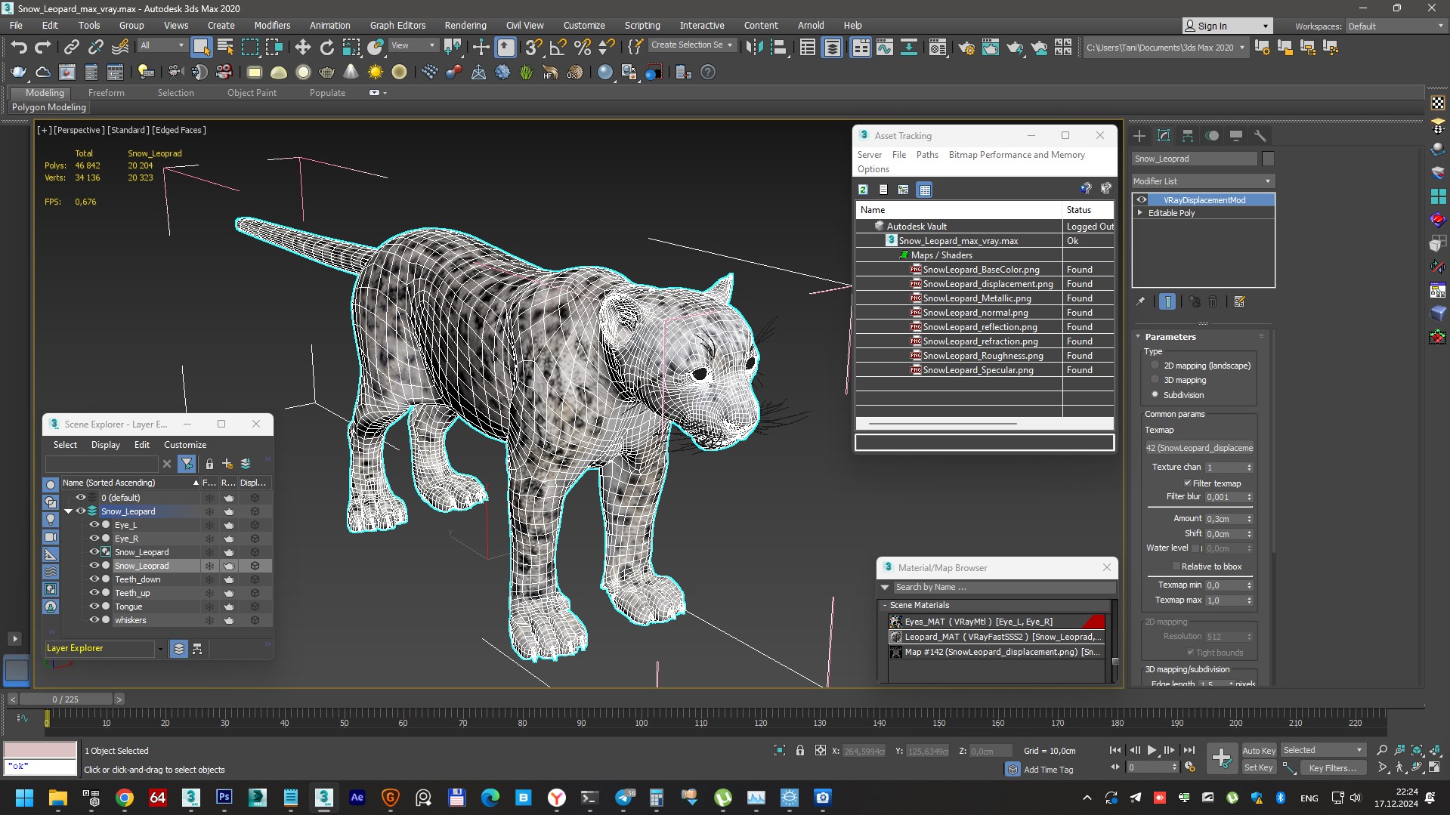Screen dimensions: 1450x815
Task: Click the time slider 0 / 225 handle
Action: (66, 699)
